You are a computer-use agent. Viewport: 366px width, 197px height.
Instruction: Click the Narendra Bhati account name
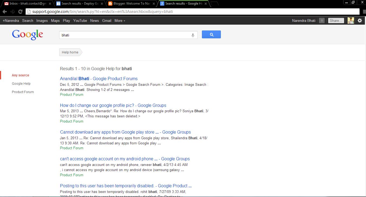tap(304, 21)
